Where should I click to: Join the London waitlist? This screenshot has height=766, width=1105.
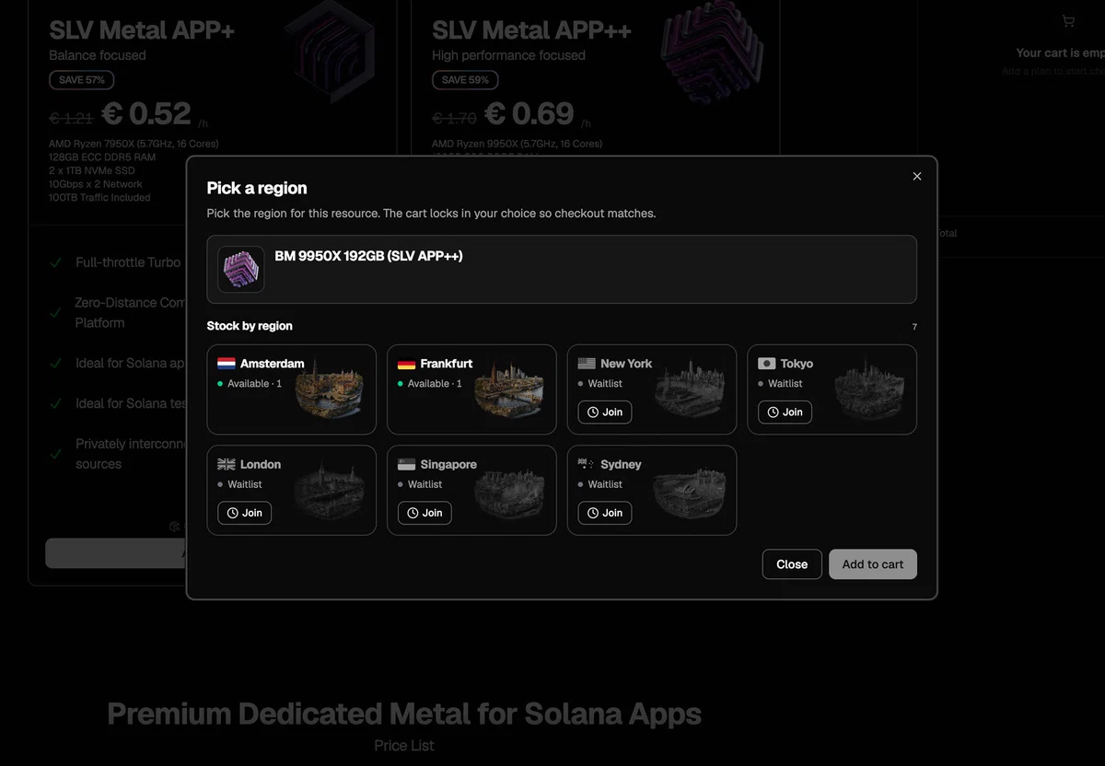point(244,513)
